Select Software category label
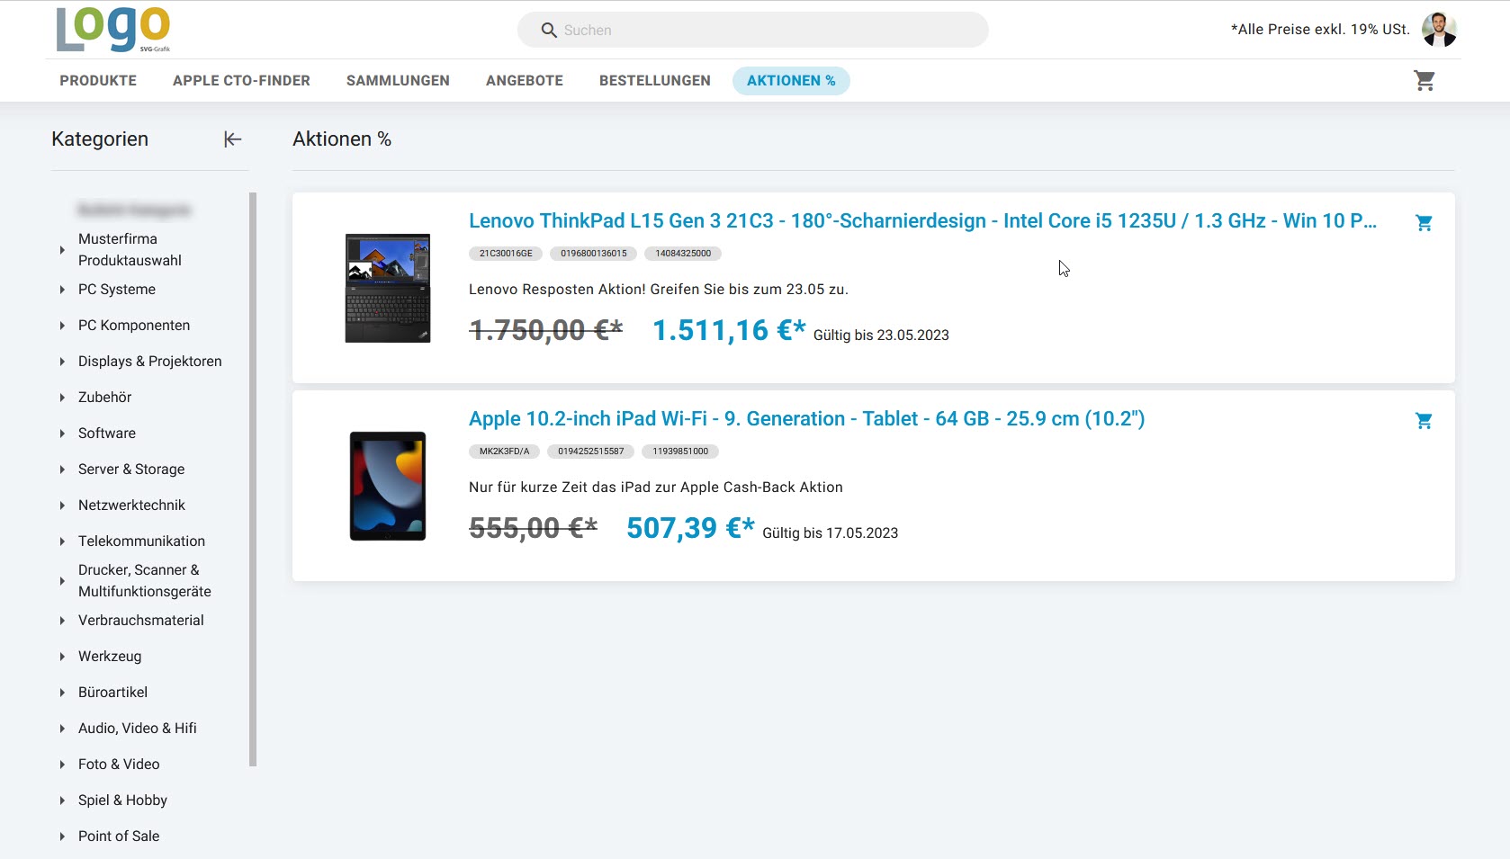The width and height of the screenshot is (1510, 859). click(x=107, y=434)
